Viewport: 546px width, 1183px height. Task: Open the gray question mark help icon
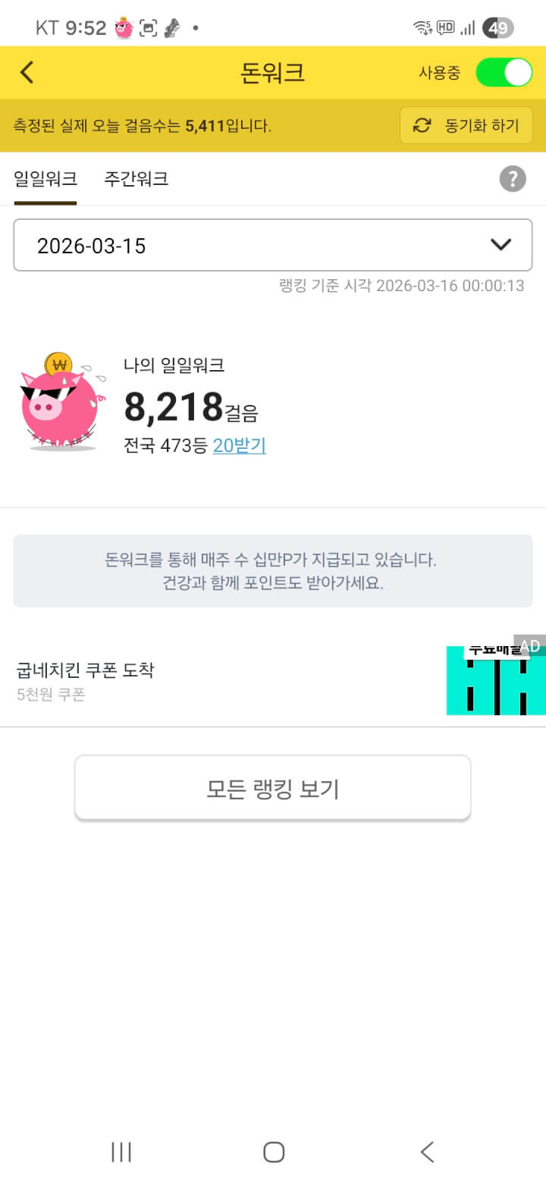pos(513,179)
